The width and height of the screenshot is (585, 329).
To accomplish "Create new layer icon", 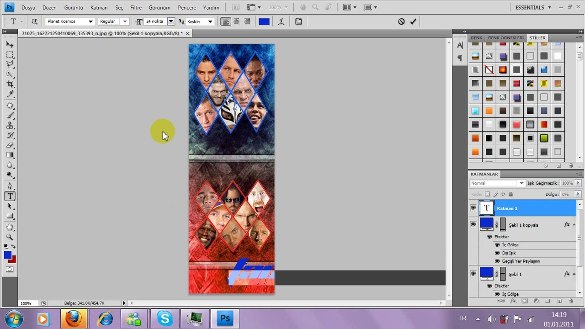I will [x=559, y=301].
